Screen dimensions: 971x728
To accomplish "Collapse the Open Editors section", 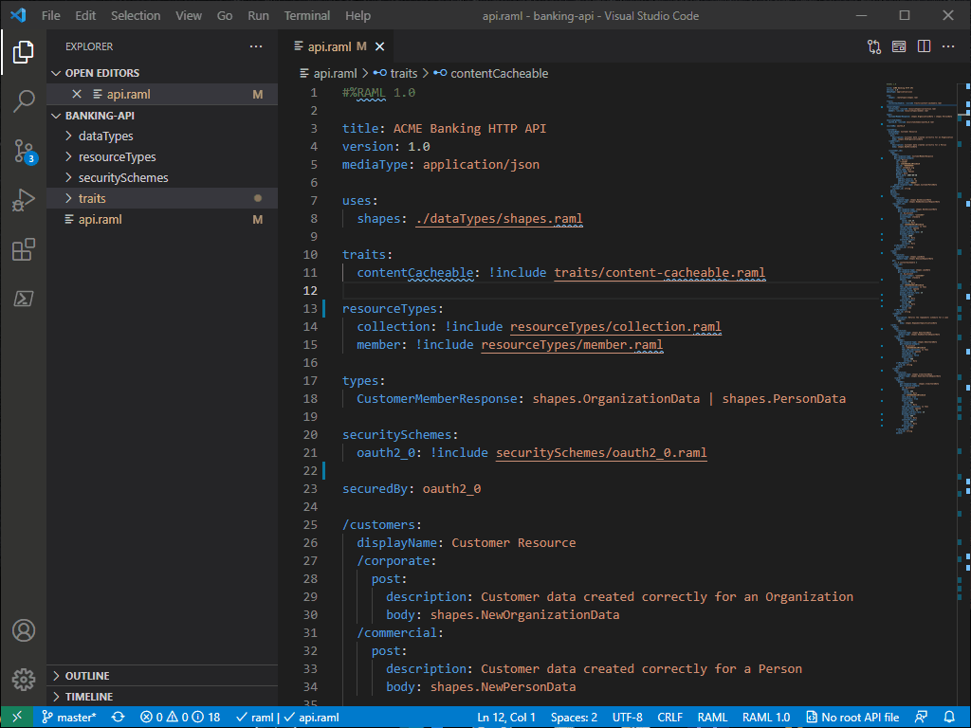I will 162,73.
